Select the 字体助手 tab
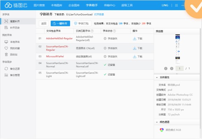The width and height of the screenshot is (202, 139). pos(92,5)
